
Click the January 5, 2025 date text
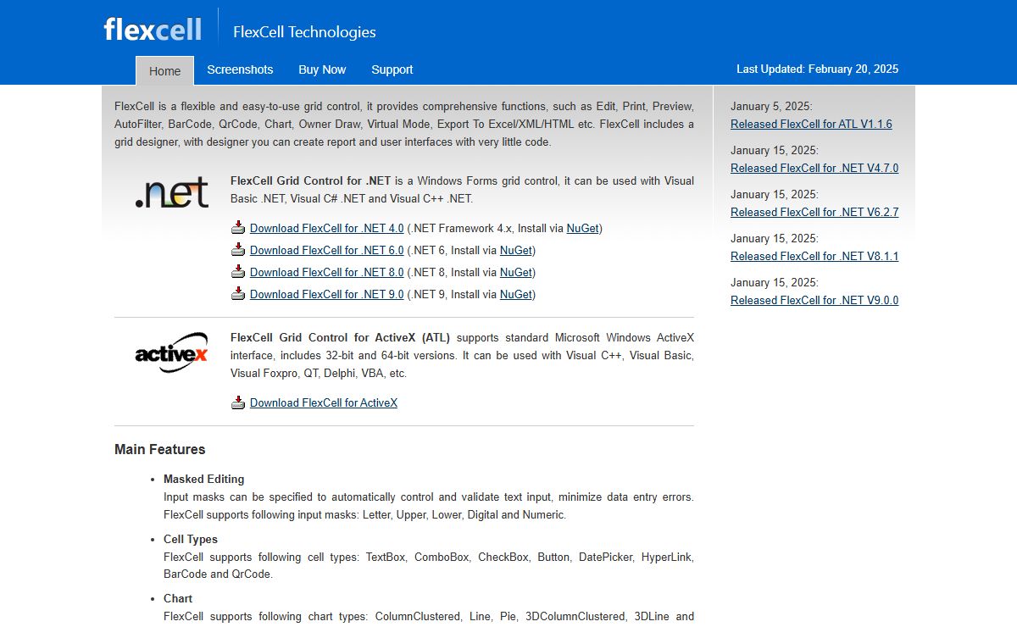click(x=771, y=106)
